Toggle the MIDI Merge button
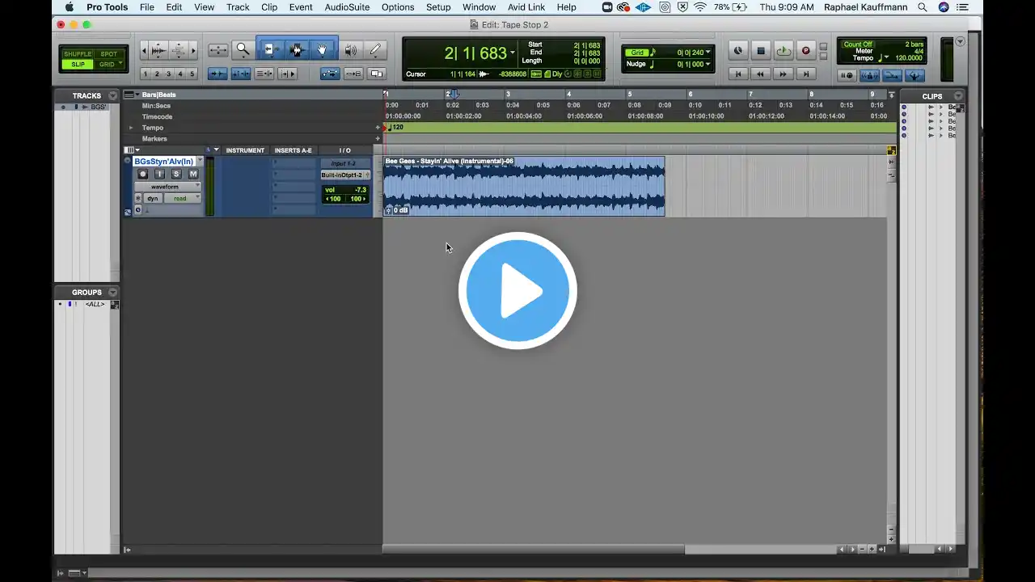 tap(892, 75)
